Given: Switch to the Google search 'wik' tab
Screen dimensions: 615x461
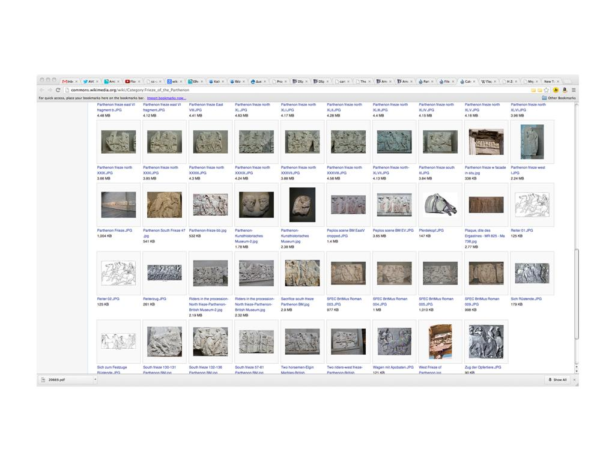Looking at the screenshot, I should coord(174,82).
